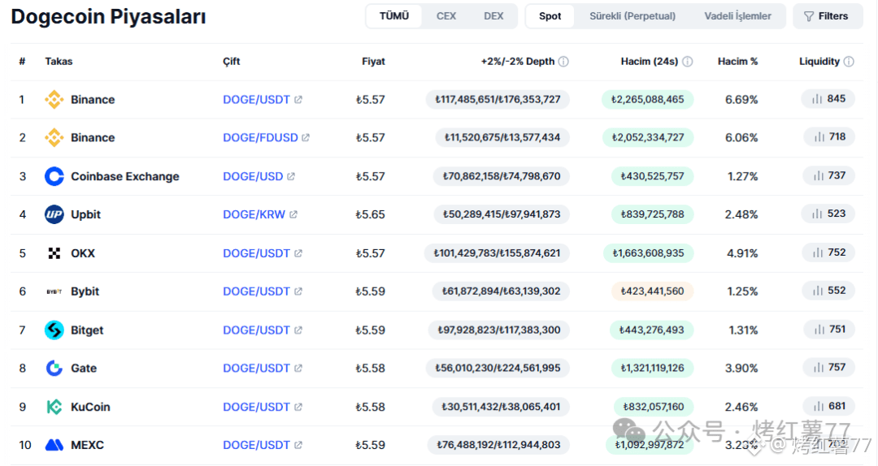Click the Gate logo icon

(54, 368)
